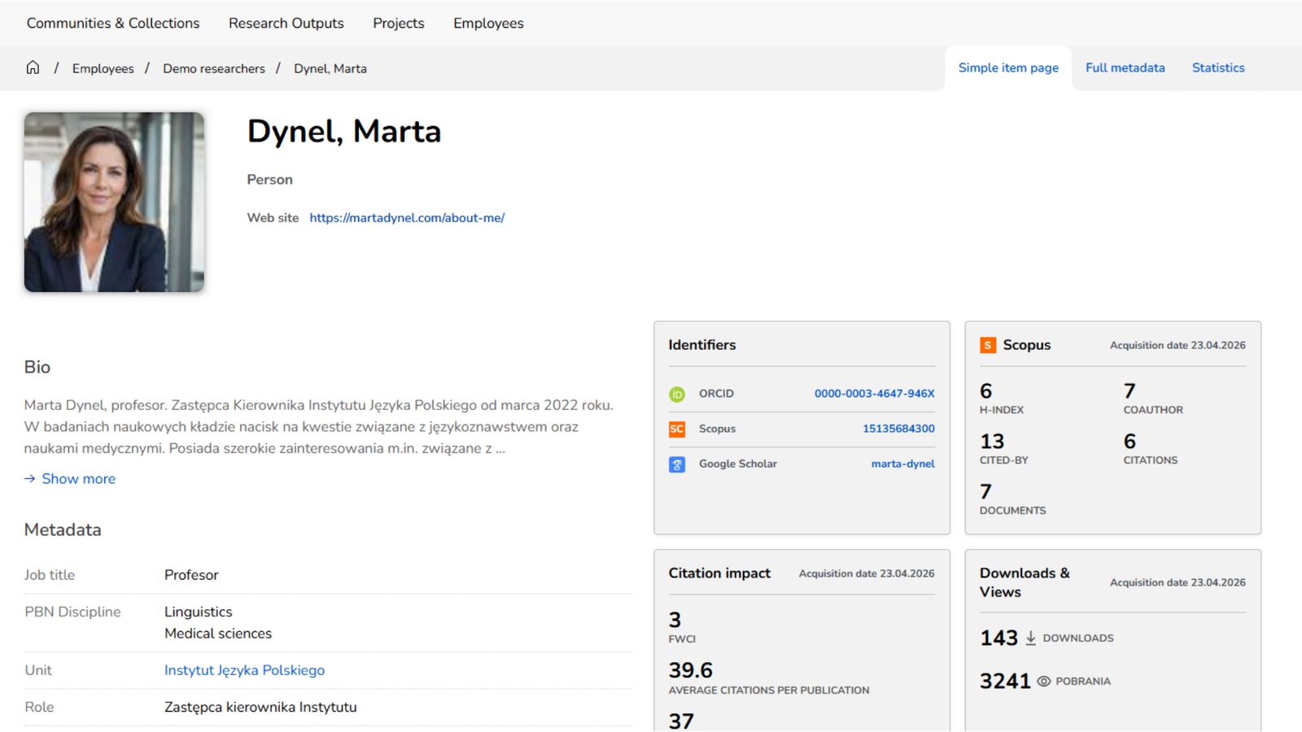Click the 39.6 average citations value
The height and width of the screenshot is (732, 1302).
[x=691, y=670]
